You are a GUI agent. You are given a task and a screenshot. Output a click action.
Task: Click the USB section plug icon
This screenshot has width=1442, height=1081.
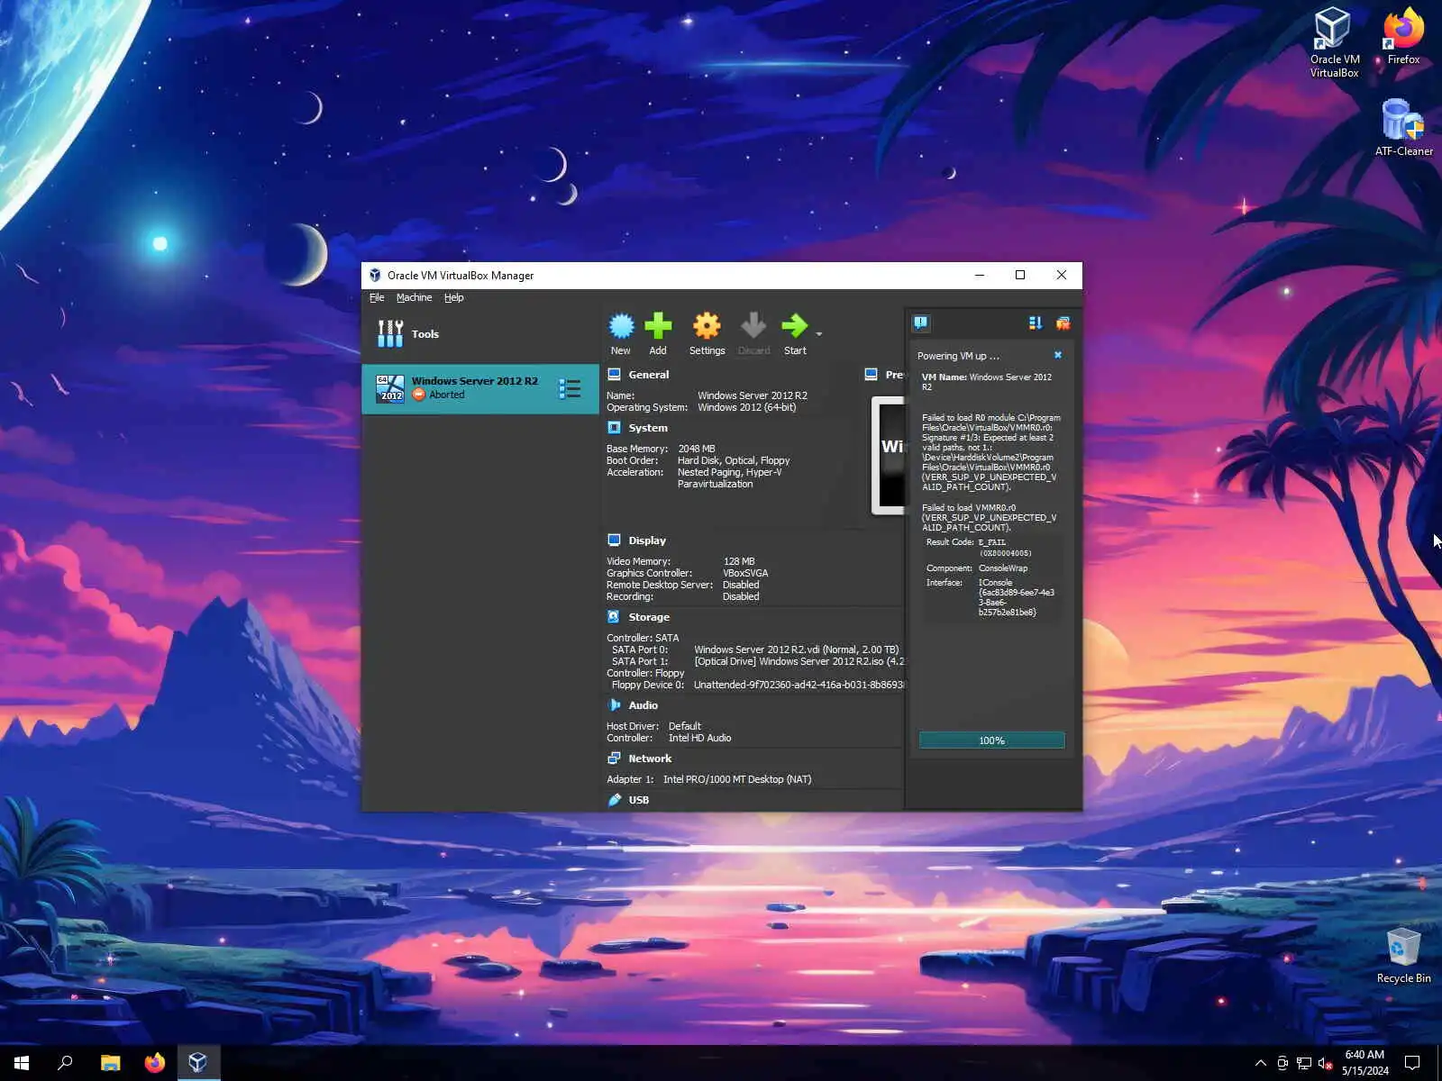[x=614, y=799]
